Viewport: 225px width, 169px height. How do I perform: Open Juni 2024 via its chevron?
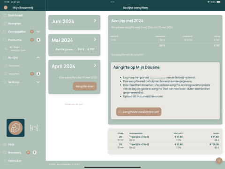pyautogui.click(x=95, y=21)
